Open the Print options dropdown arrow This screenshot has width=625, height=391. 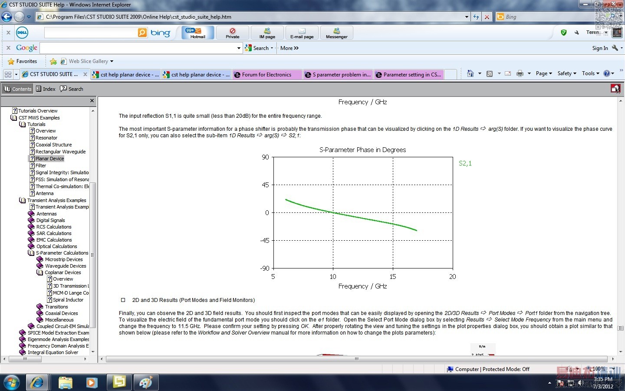tap(529, 74)
